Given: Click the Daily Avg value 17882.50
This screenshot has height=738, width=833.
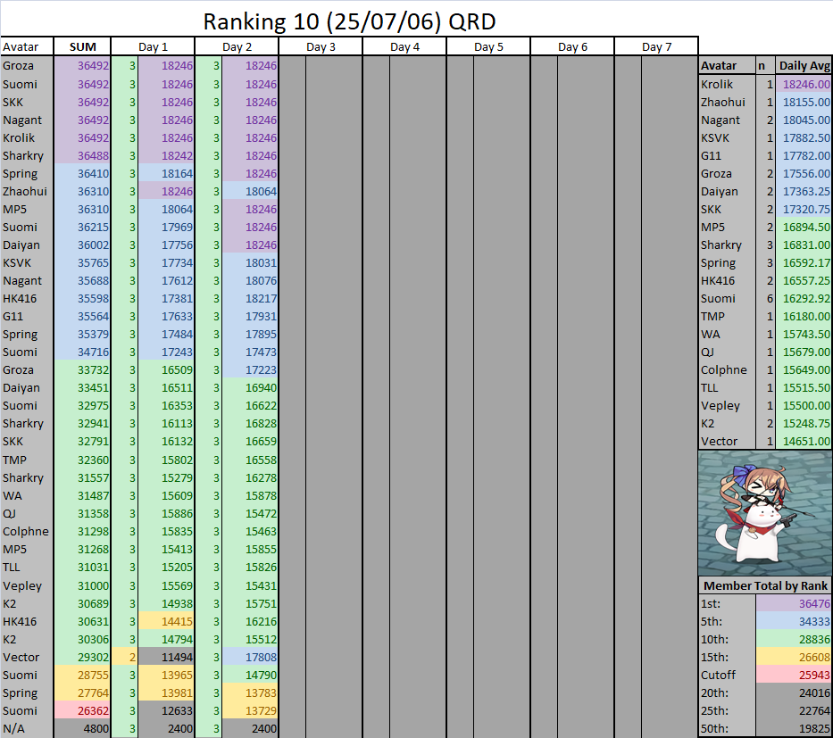Looking at the screenshot, I should [804, 137].
